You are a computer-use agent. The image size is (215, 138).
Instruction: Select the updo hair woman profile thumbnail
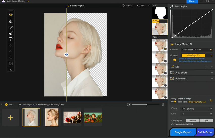click(52, 117)
